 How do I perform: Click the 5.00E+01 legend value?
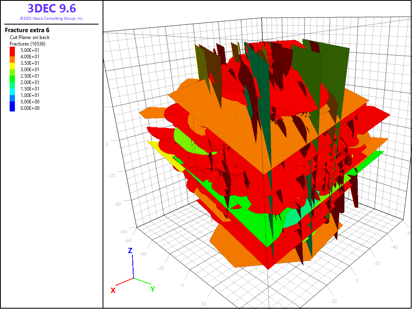[x=30, y=50]
